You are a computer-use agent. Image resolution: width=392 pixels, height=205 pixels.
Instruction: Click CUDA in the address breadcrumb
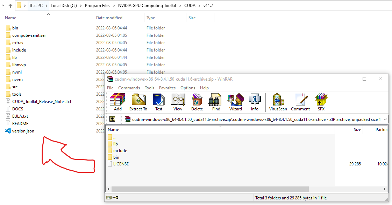[x=190, y=6]
